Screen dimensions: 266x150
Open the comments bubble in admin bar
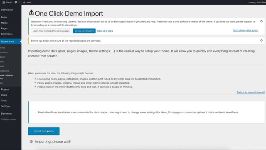[x=16, y=2]
